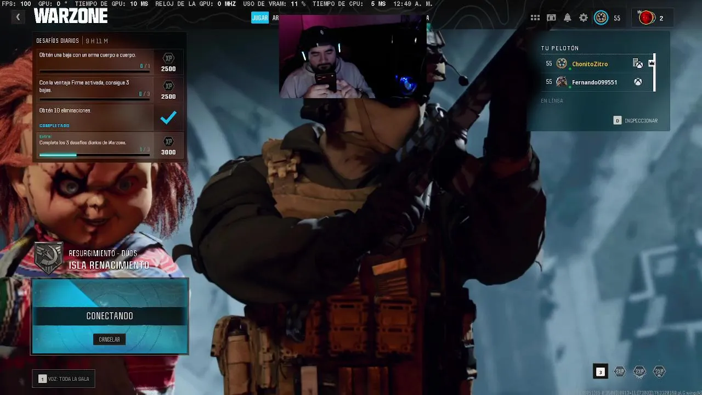The image size is (702, 395).
Task: Click complete 3 daily challenges bonus text
Action: click(x=83, y=143)
